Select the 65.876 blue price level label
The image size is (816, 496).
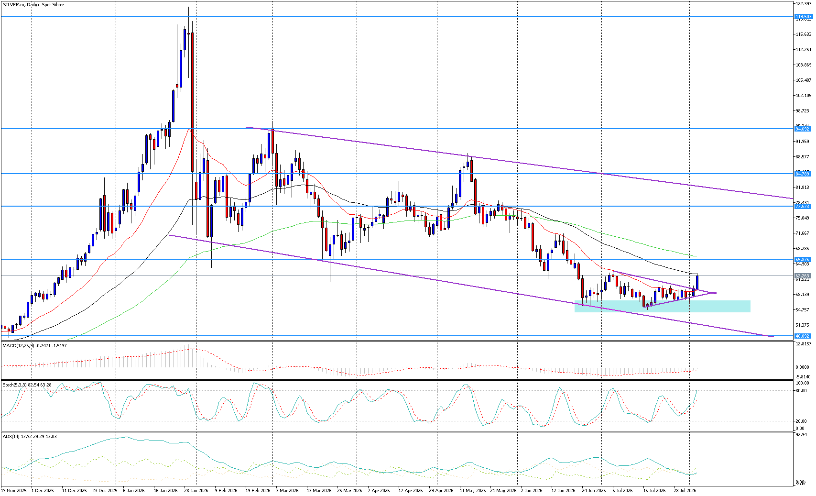coord(803,259)
